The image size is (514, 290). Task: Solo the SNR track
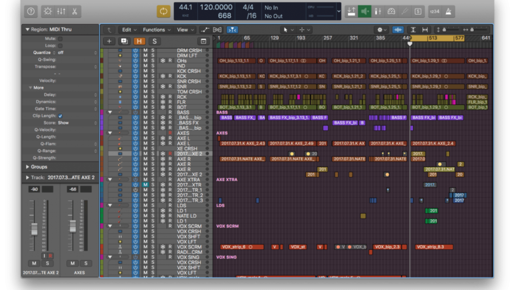coord(153,86)
